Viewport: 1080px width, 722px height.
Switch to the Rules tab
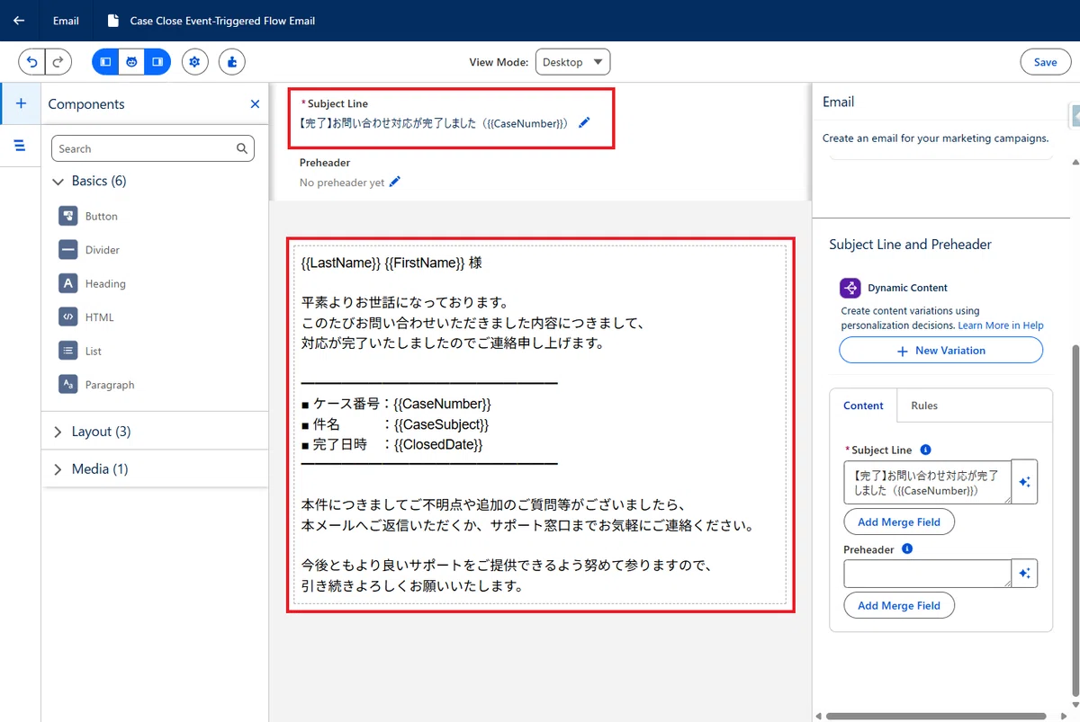click(924, 406)
